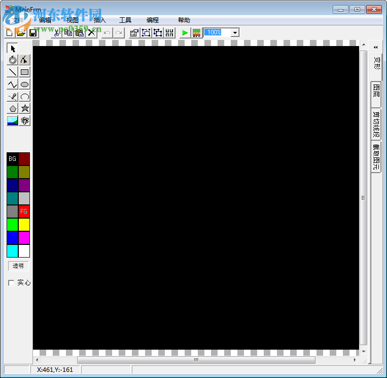This screenshot has height=378, width=387.
Task: Select the node edit tool
Action: click(x=24, y=60)
